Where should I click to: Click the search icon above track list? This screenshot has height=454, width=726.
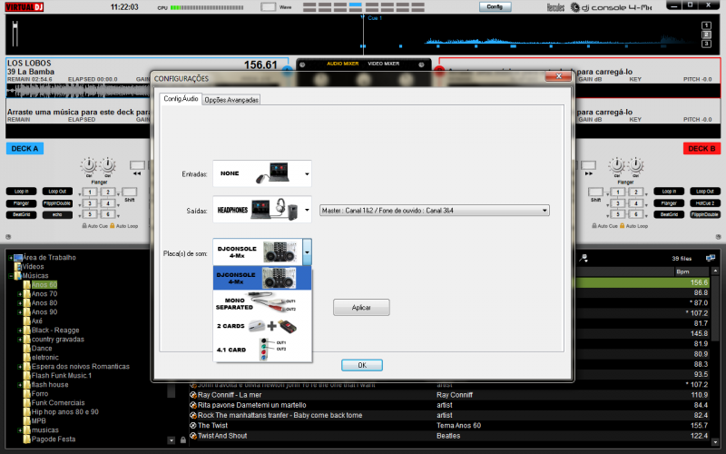pyautogui.click(x=584, y=259)
